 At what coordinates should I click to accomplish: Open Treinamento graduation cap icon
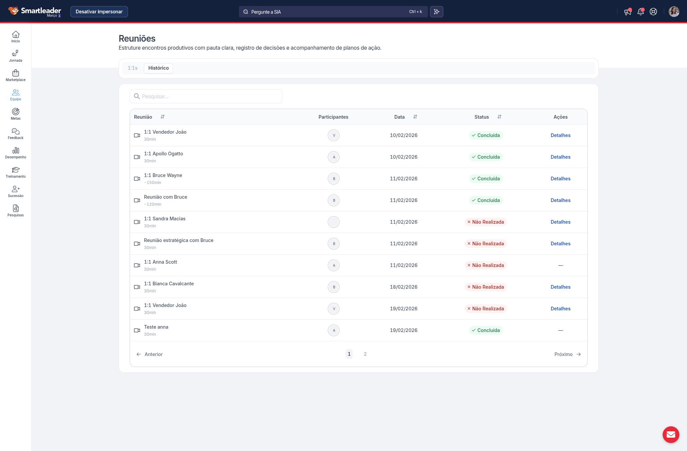click(x=16, y=172)
